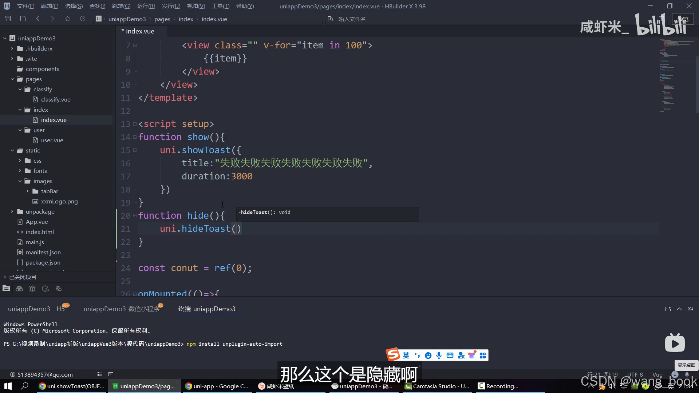
Task: Click the Sogou emoji face icon
Action: pos(428,356)
